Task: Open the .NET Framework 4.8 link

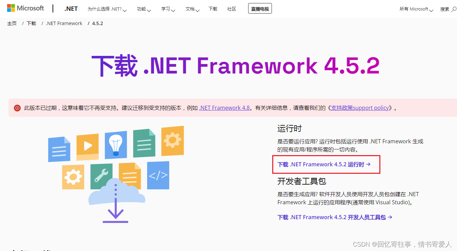Action: click(x=224, y=108)
